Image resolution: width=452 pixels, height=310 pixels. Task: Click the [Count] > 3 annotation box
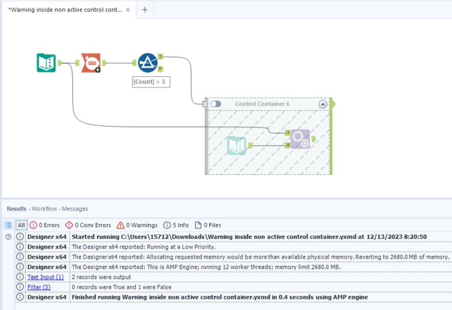tap(151, 82)
